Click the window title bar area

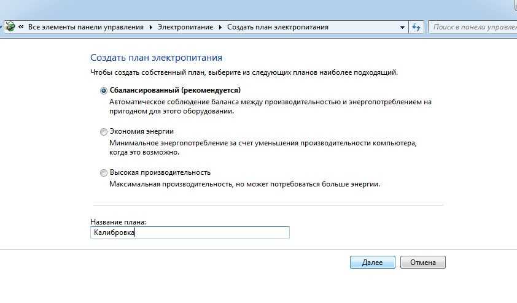(258, 7)
